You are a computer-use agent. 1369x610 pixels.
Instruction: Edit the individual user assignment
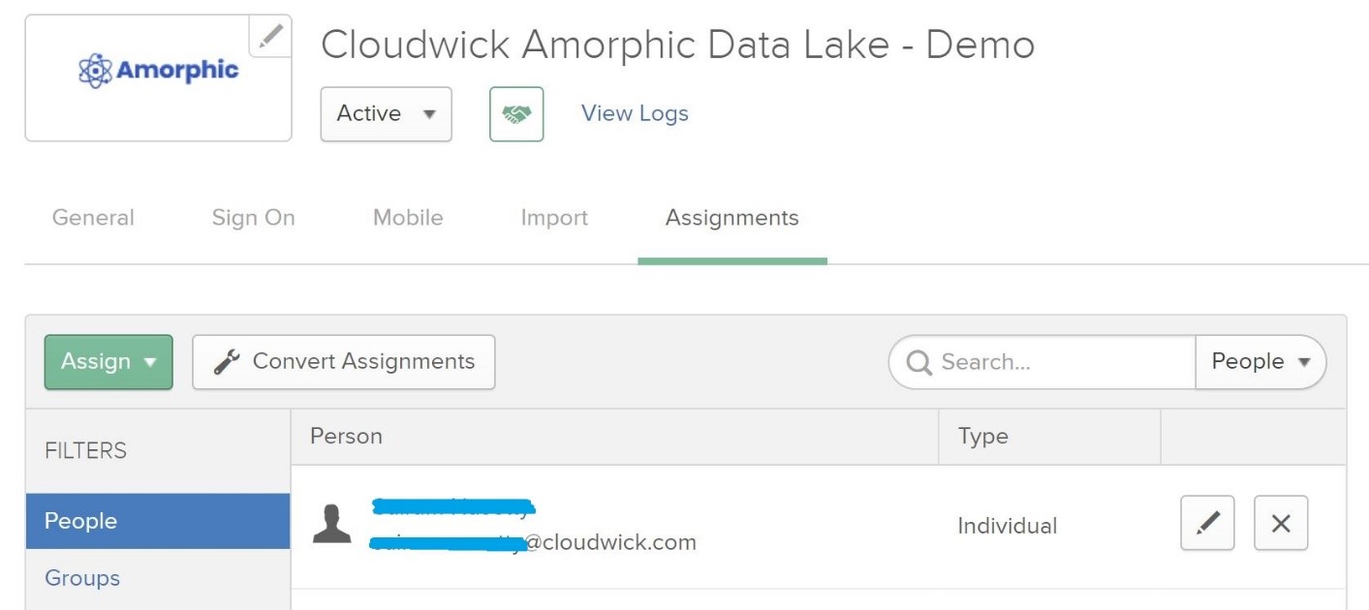[x=1207, y=523]
